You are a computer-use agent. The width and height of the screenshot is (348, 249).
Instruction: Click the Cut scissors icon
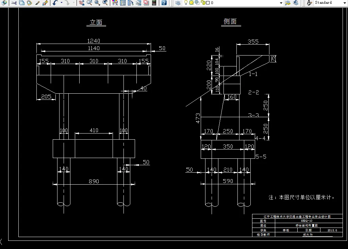(x=14, y=3)
